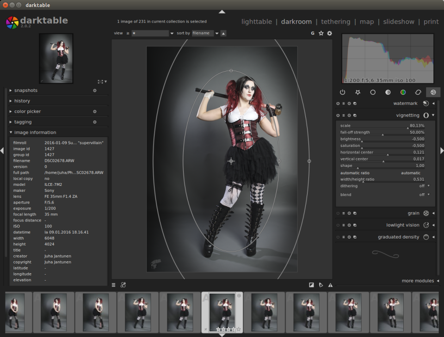Click the histogram display
This screenshot has height=337, width=444.
click(388, 59)
